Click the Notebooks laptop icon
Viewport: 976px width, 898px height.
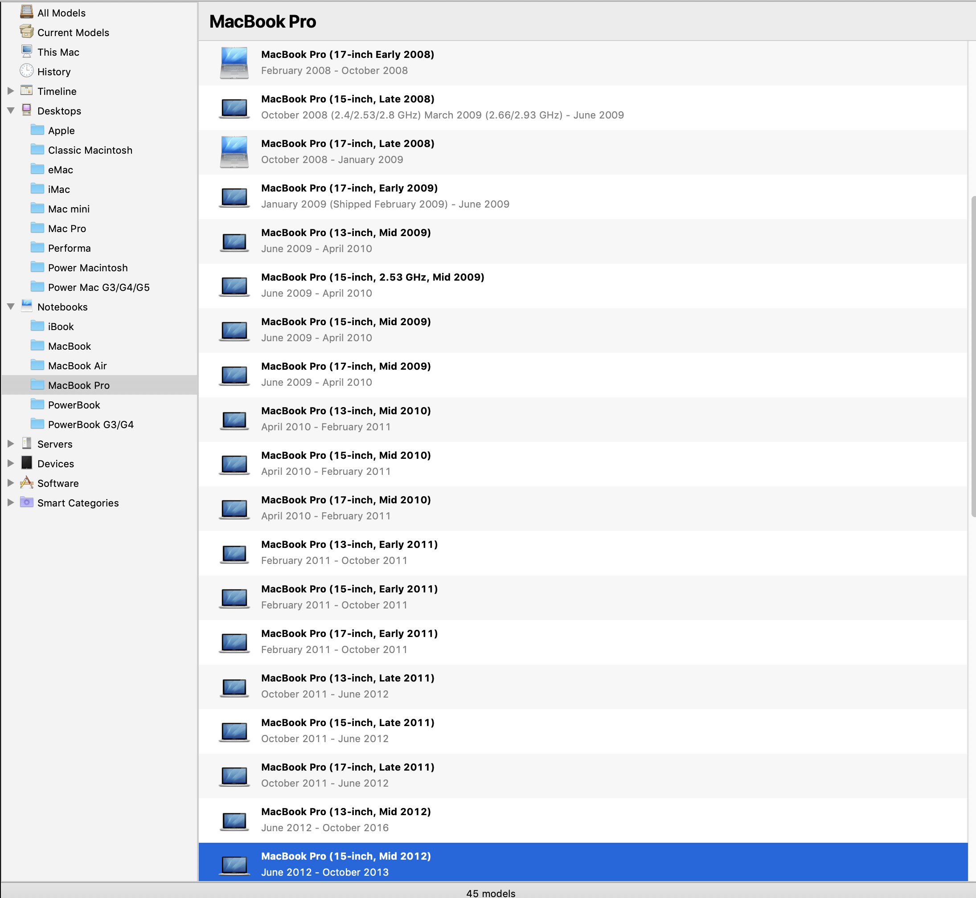coord(27,306)
